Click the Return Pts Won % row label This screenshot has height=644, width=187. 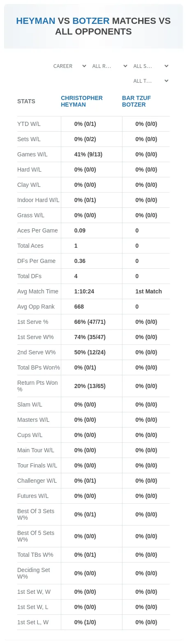coord(37,386)
